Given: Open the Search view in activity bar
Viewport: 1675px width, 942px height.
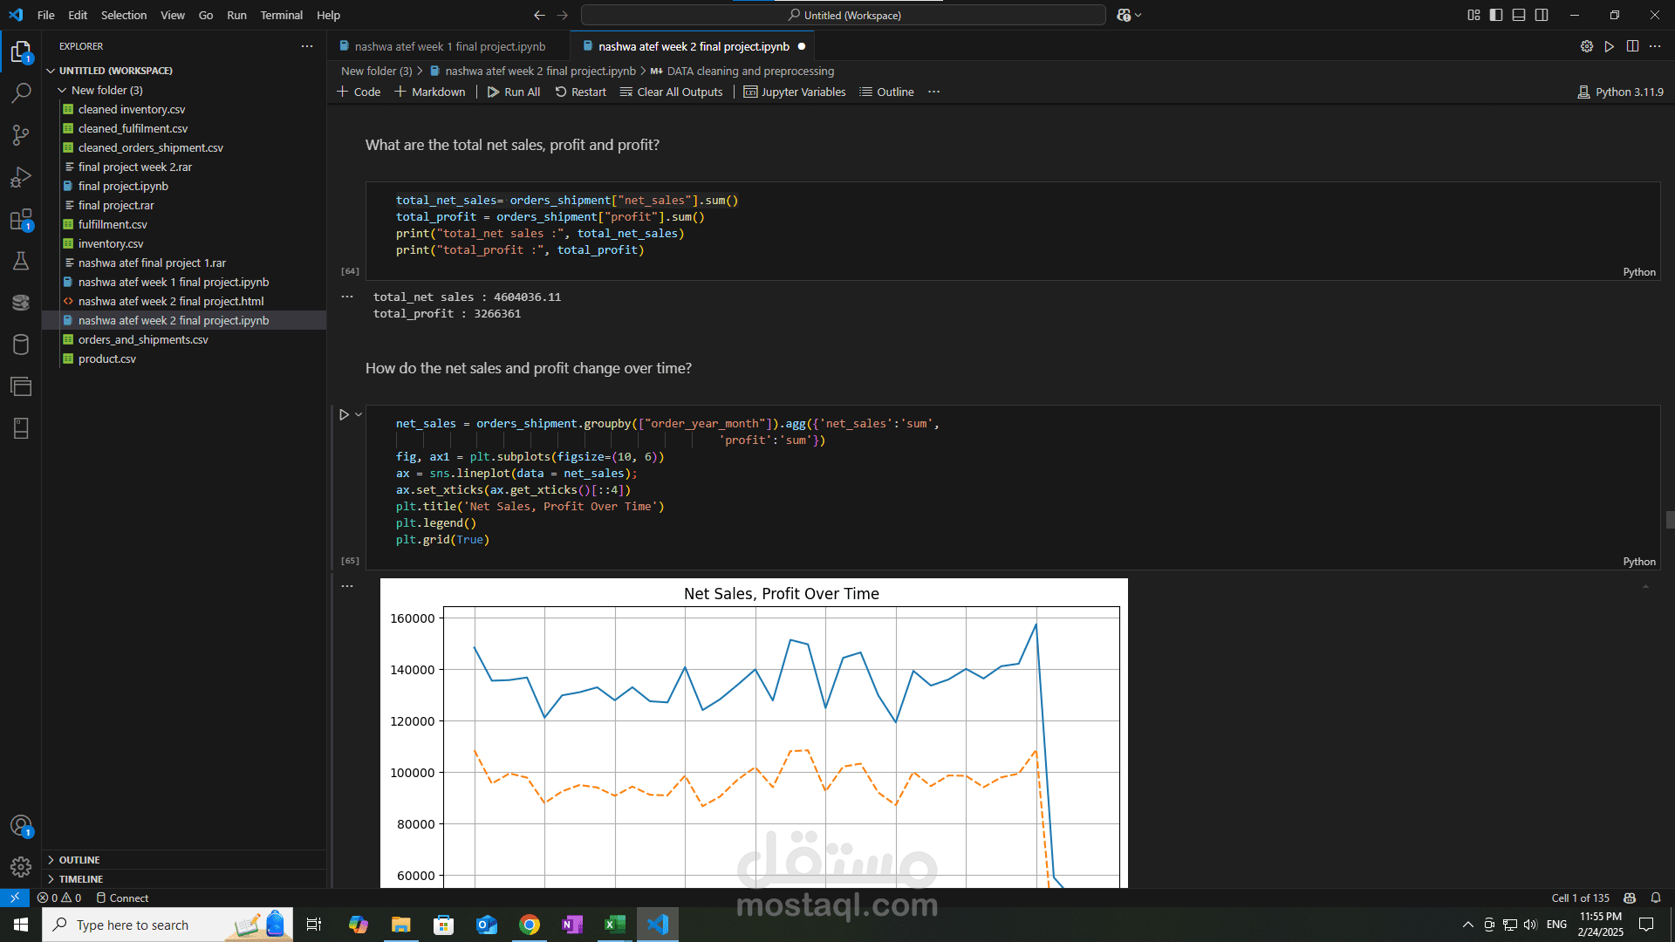Looking at the screenshot, I should pyautogui.click(x=21, y=92).
